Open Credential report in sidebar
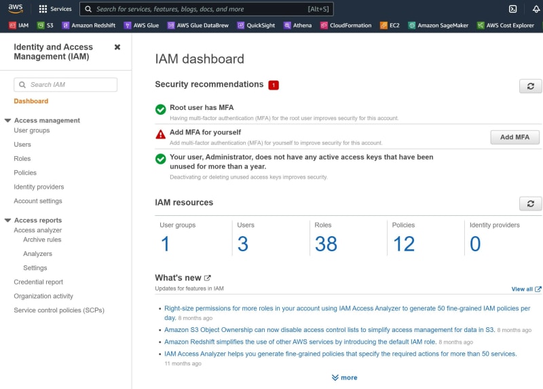The height and width of the screenshot is (389, 543). [39, 282]
